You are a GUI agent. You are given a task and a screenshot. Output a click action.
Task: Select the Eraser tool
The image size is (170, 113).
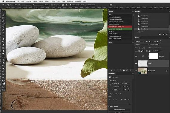click(x=3, y=45)
